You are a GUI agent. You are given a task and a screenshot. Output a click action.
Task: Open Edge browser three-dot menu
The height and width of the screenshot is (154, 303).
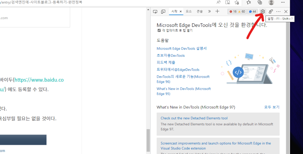coord(283,2)
